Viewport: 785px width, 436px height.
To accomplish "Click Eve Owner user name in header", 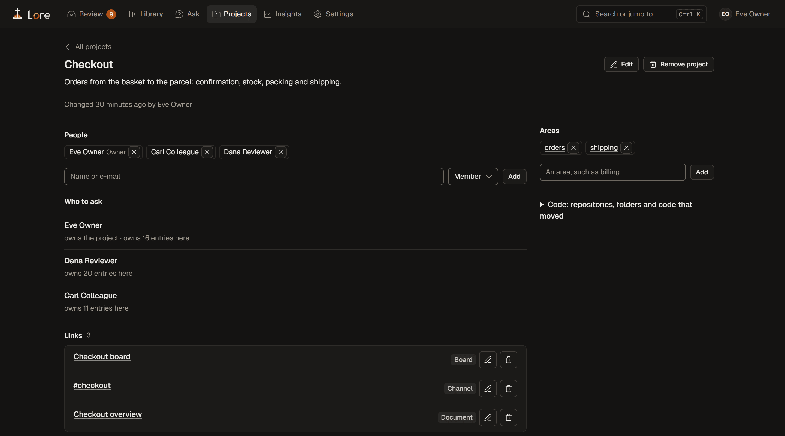I will click(x=753, y=14).
